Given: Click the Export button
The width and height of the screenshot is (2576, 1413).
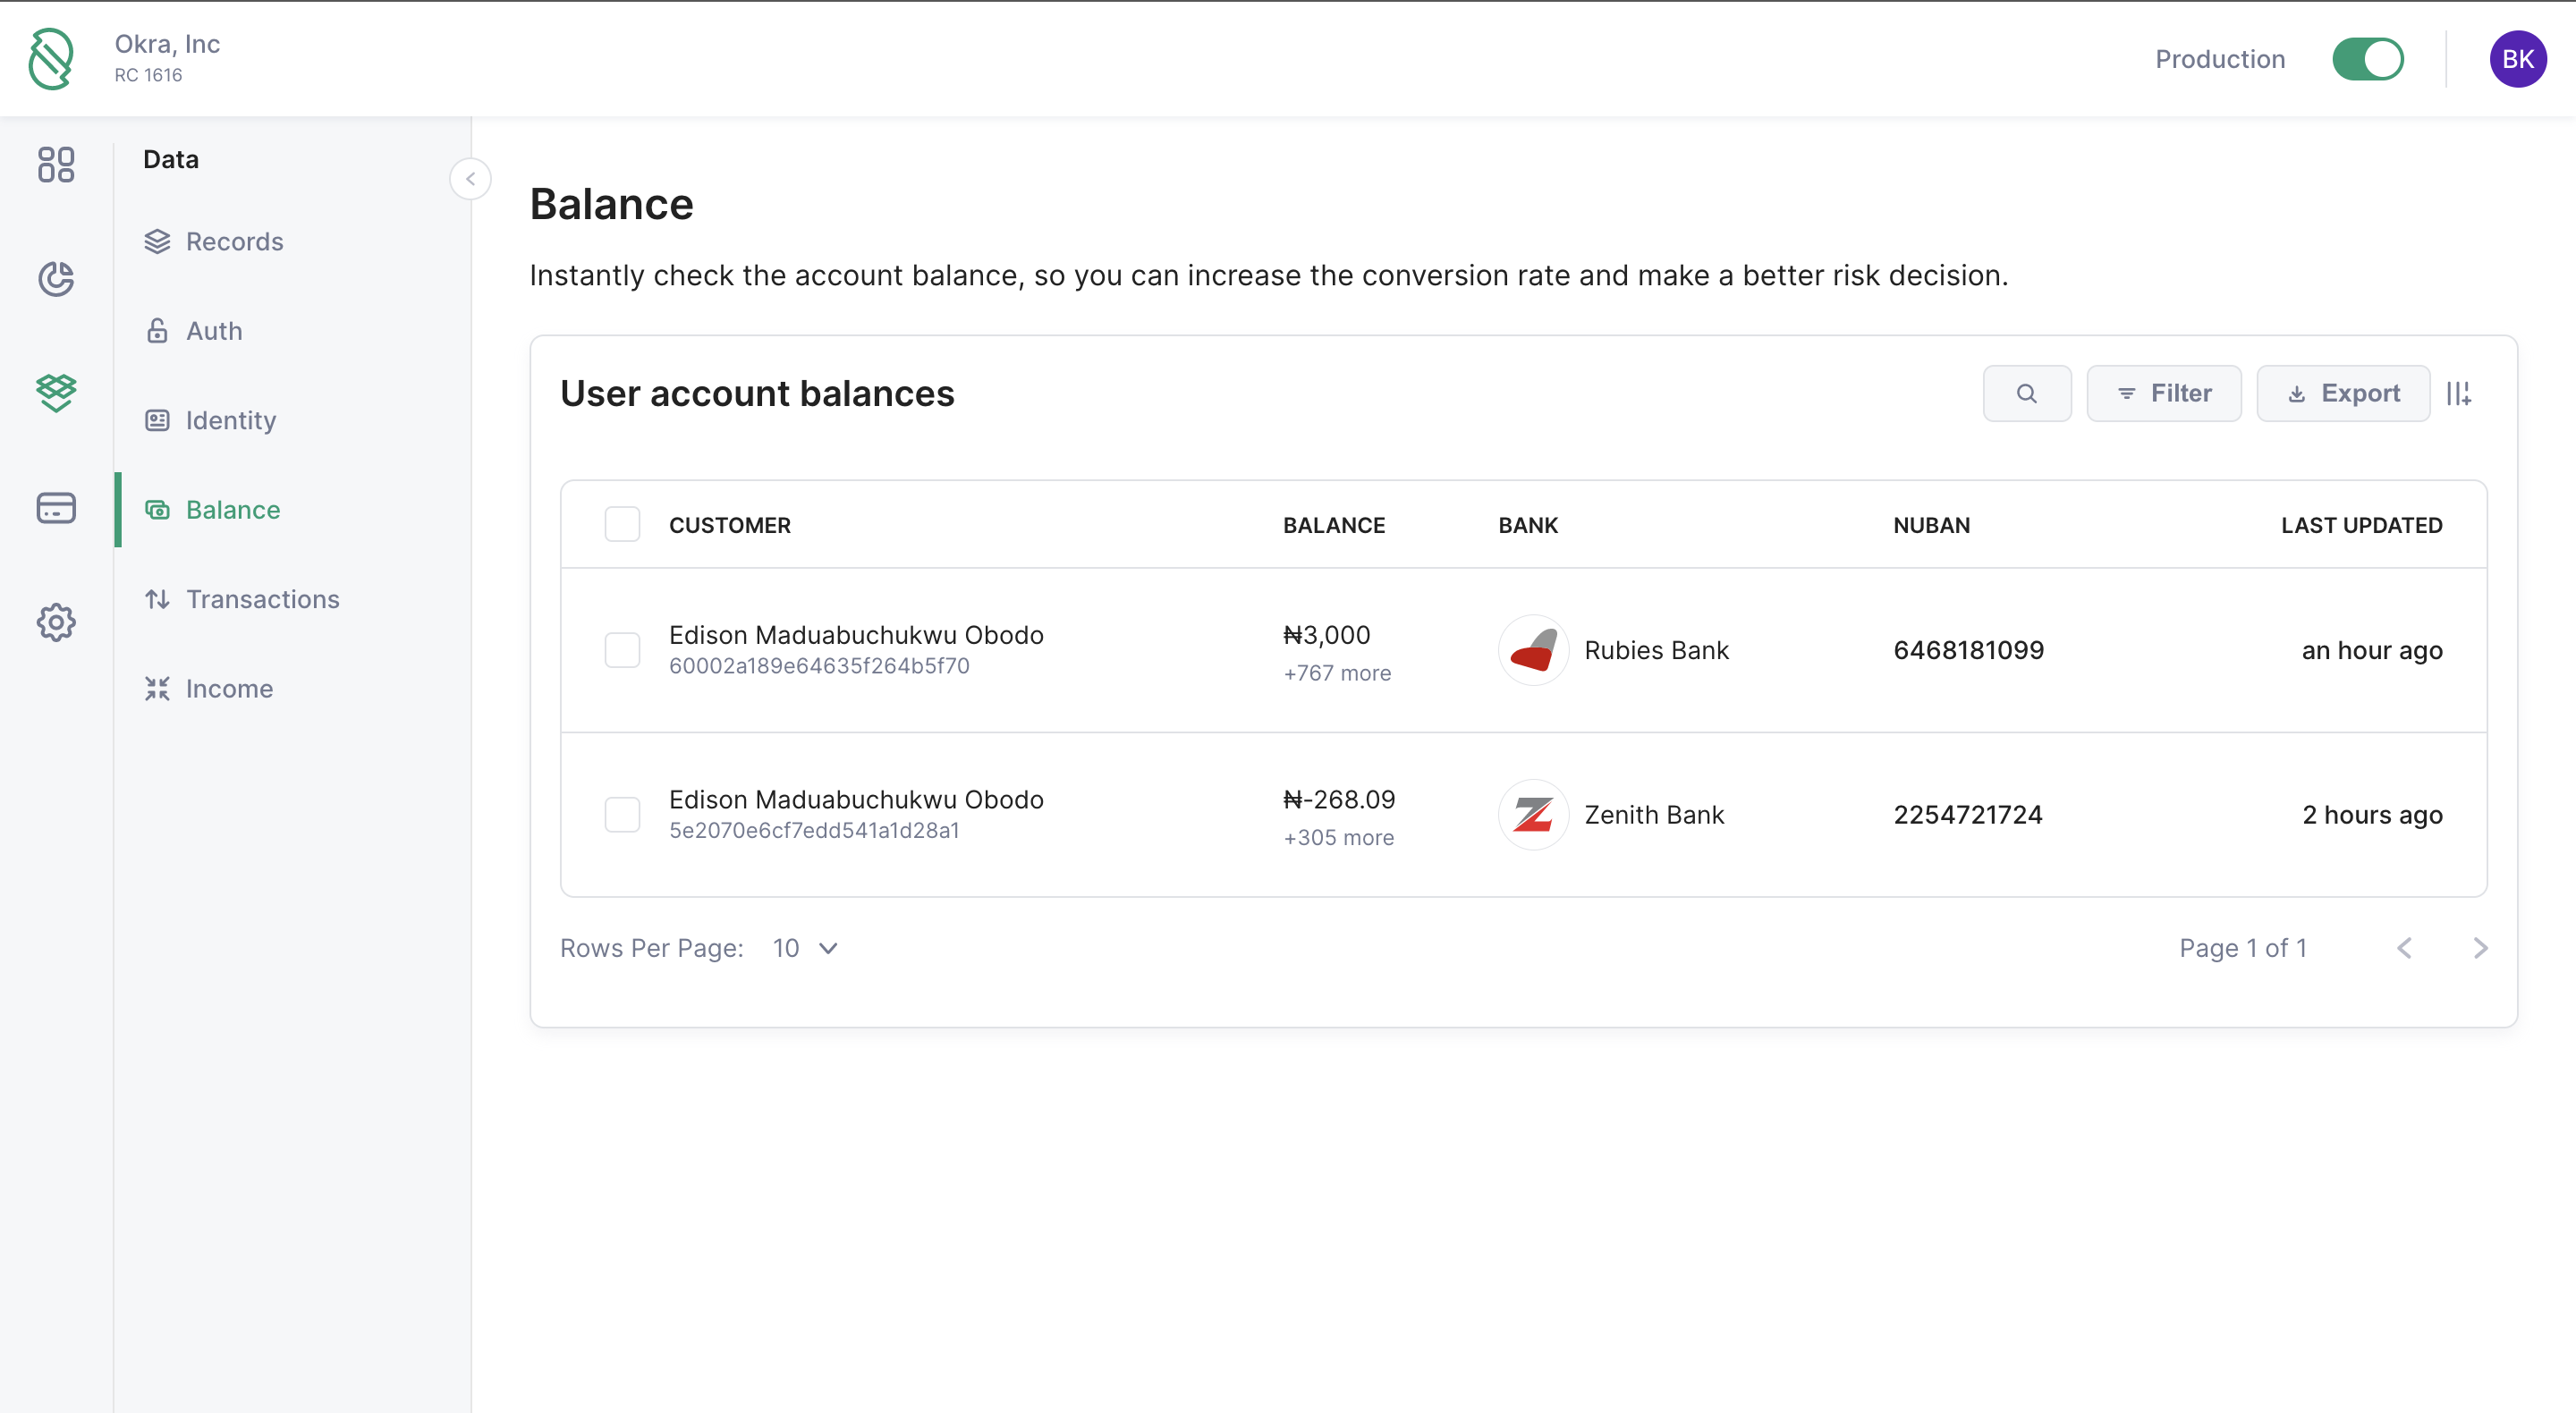Looking at the screenshot, I should click(x=2343, y=393).
